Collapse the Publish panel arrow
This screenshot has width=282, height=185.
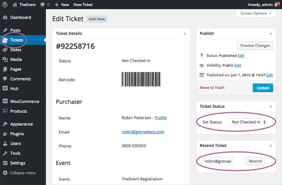point(270,33)
